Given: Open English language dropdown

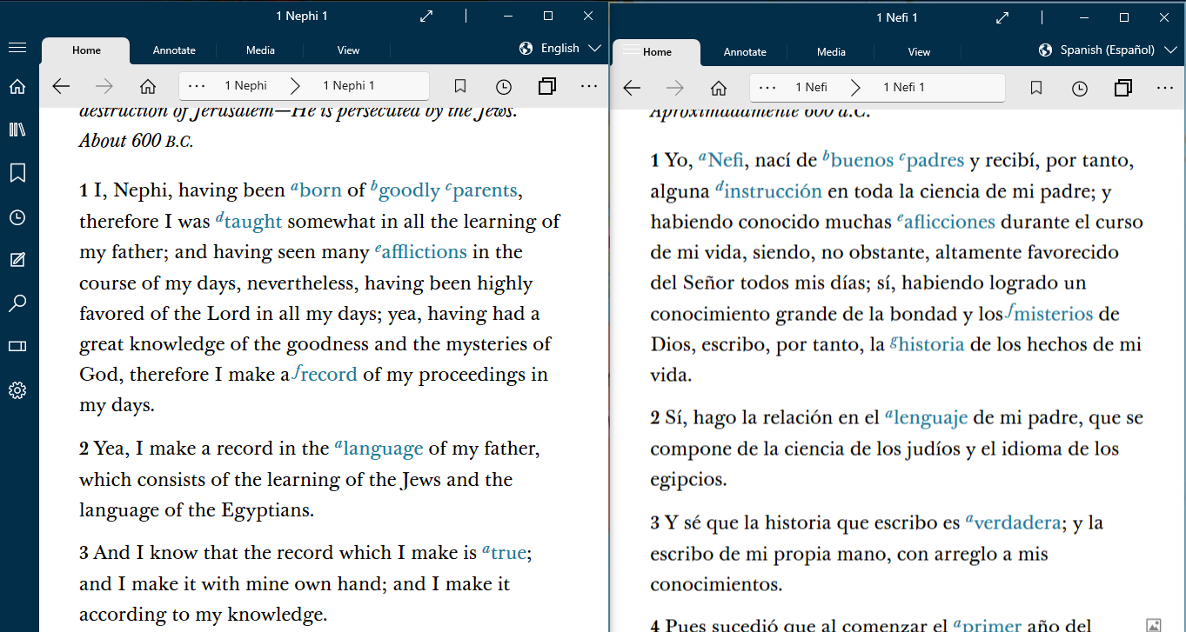Looking at the screenshot, I should point(559,48).
